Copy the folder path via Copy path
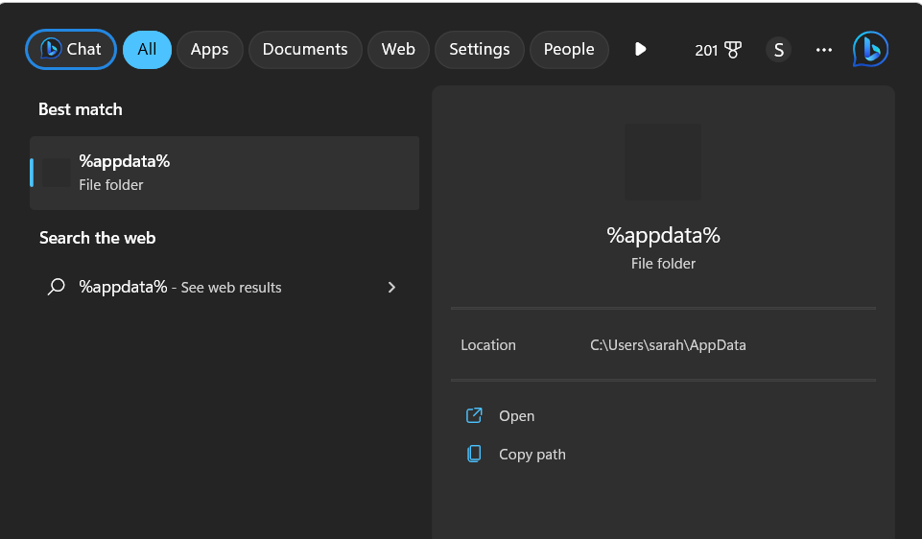 (532, 455)
